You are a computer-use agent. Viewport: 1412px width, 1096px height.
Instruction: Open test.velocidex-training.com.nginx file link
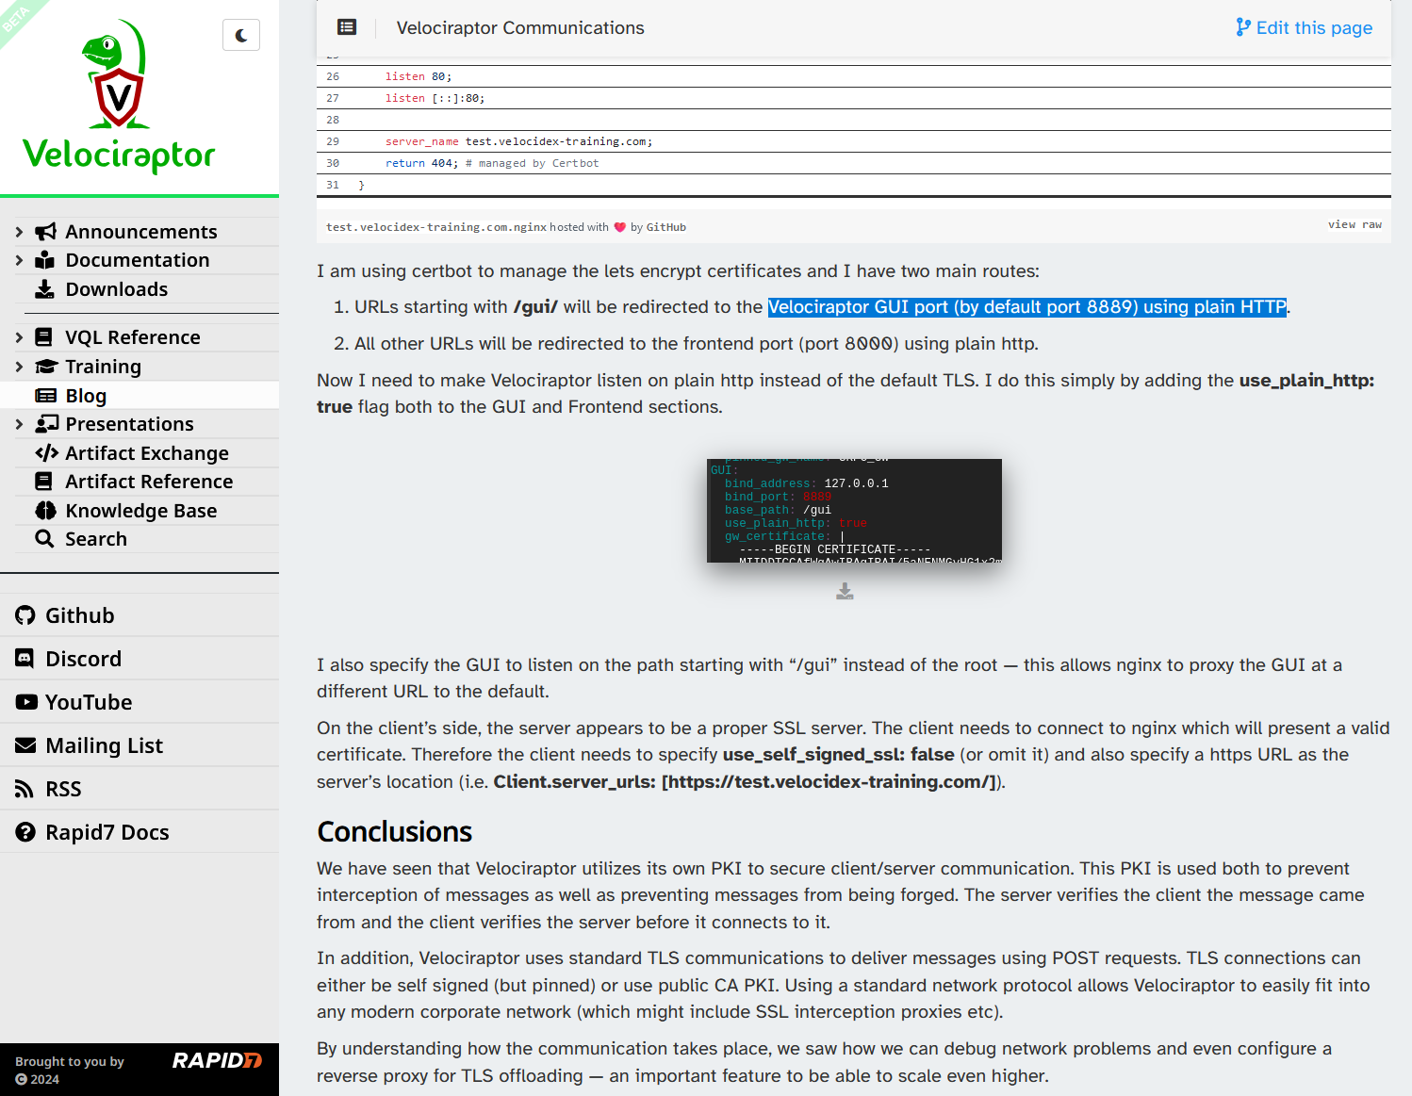point(436,227)
